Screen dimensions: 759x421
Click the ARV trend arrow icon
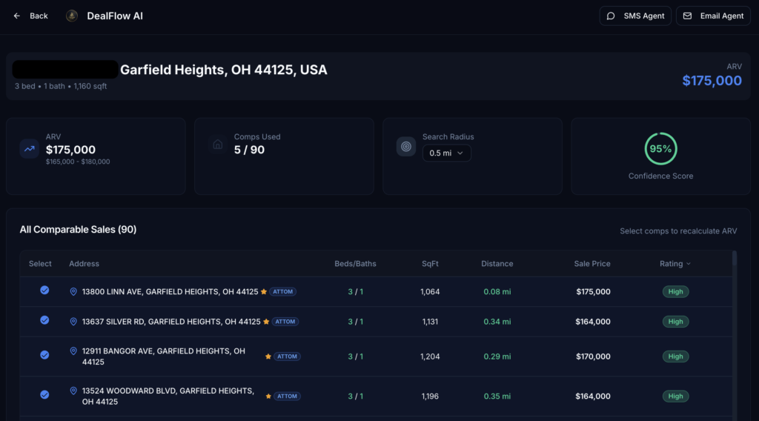(30, 148)
